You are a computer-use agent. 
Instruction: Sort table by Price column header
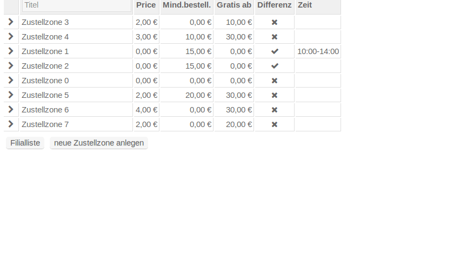pyautogui.click(x=146, y=5)
